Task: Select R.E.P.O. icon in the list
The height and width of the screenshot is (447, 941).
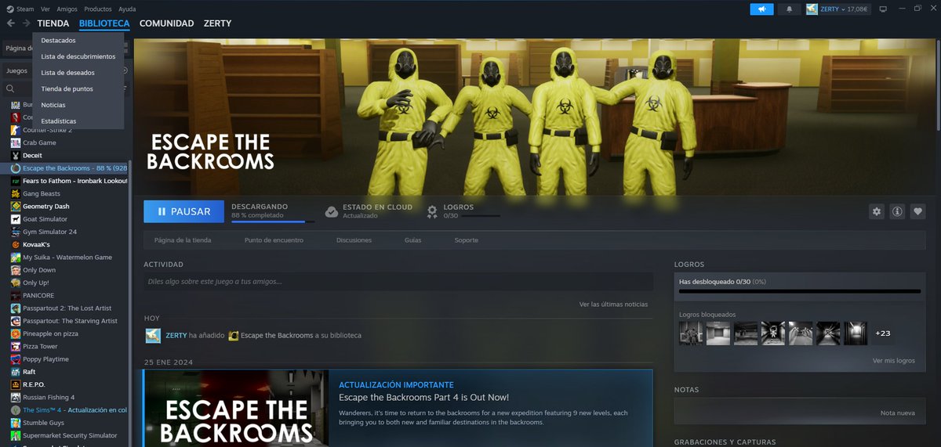Action: click(x=16, y=384)
